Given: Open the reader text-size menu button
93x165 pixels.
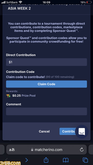Looking at the screenshot, I should tap(12, 150).
